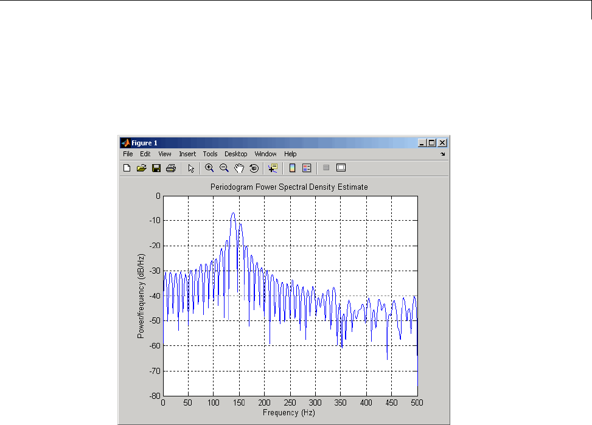The height and width of the screenshot is (425, 592).
Task: Open the Insert menu
Action: tap(187, 154)
